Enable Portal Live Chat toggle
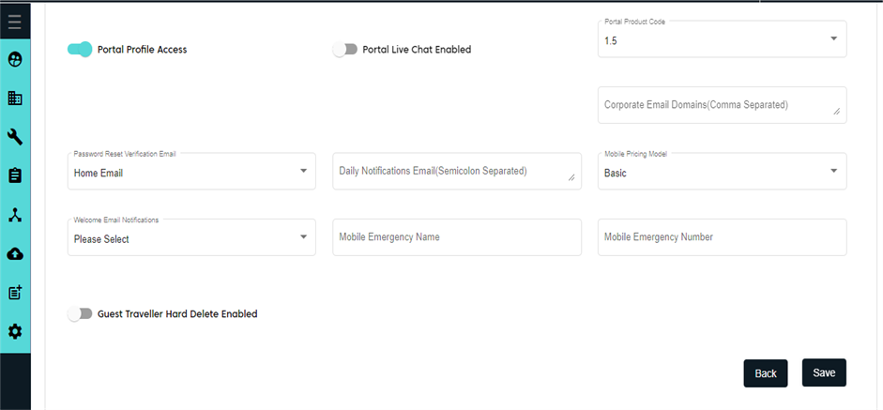 point(345,50)
